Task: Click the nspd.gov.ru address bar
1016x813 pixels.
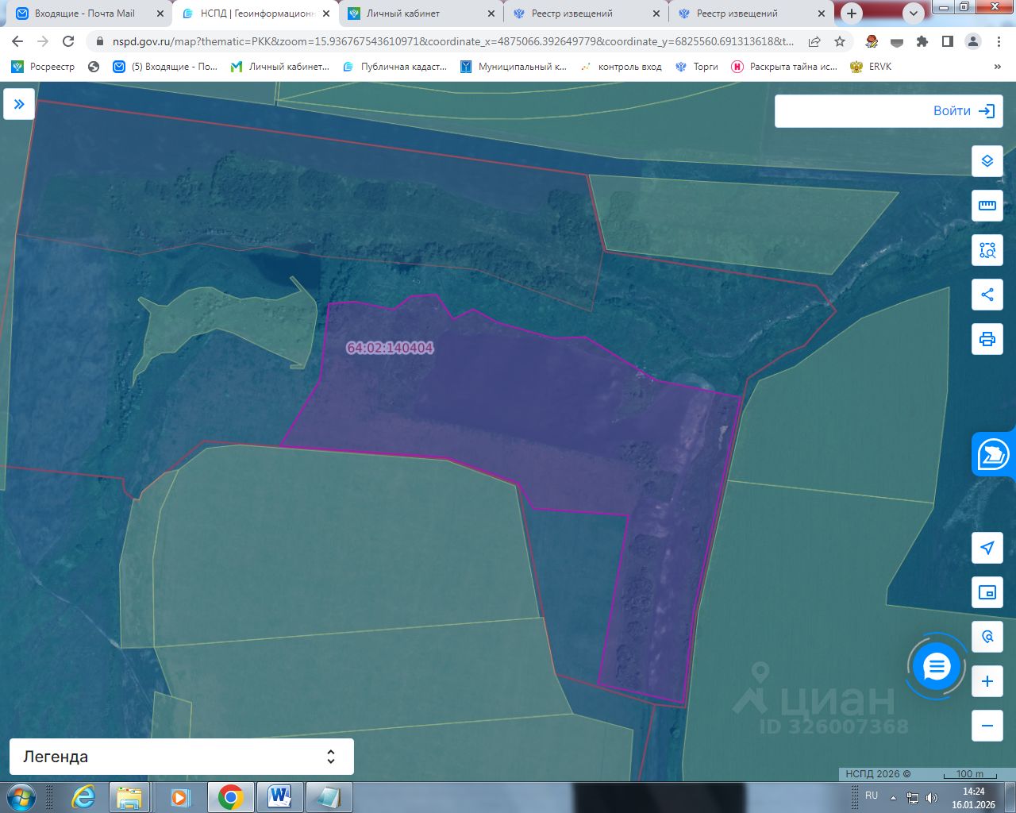Action: tap(452, 41)
